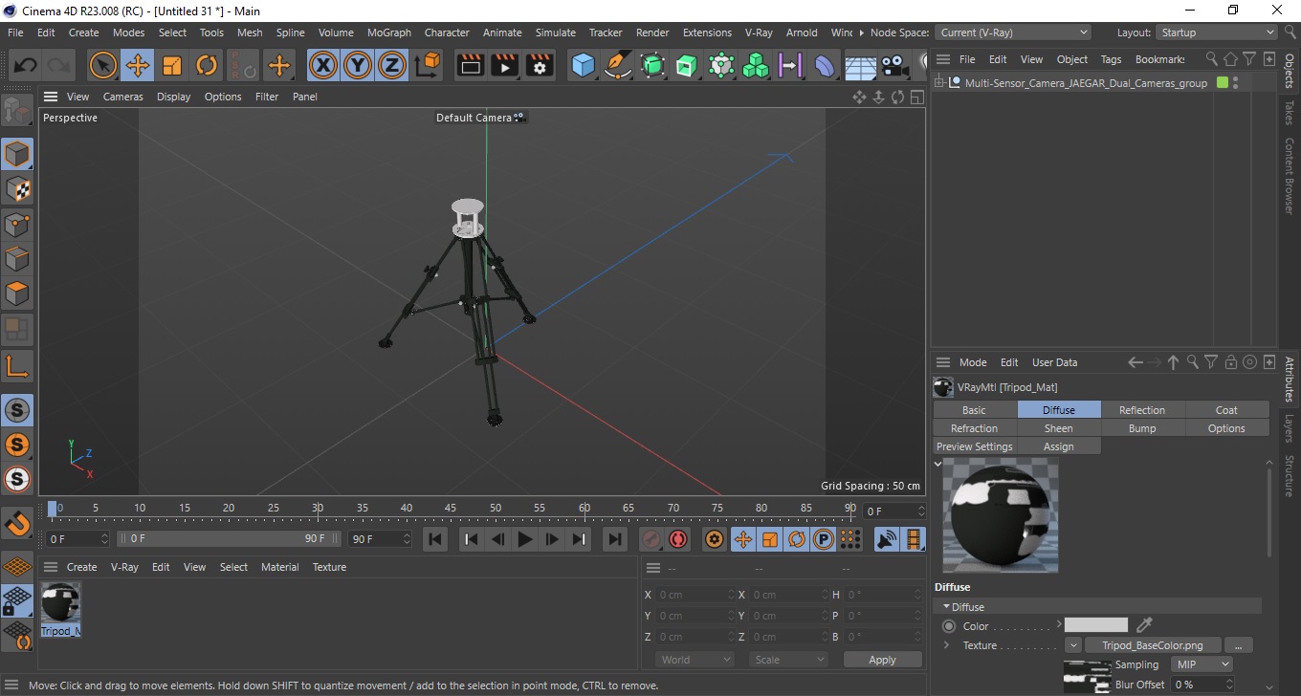The width and height of the screenshot is (1301, 696).
Task: Switch to Edges mode
Action: pyautogui.click(x=17, y=259)
